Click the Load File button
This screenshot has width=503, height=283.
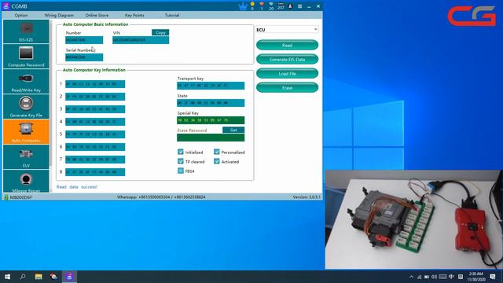287,73
